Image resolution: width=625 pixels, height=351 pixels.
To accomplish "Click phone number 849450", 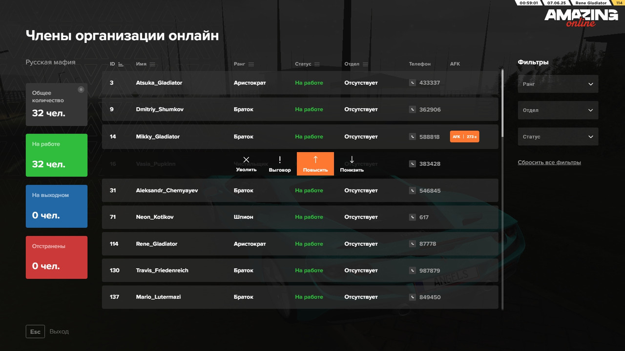I will point(430,297).
